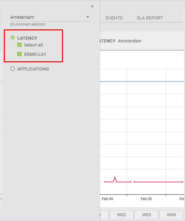185x221 pixels.
Task: Select the LATENCY radio button
Action: pyautogui.click(x=13, y=38)
